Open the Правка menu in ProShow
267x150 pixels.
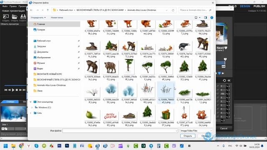point(13,6)
